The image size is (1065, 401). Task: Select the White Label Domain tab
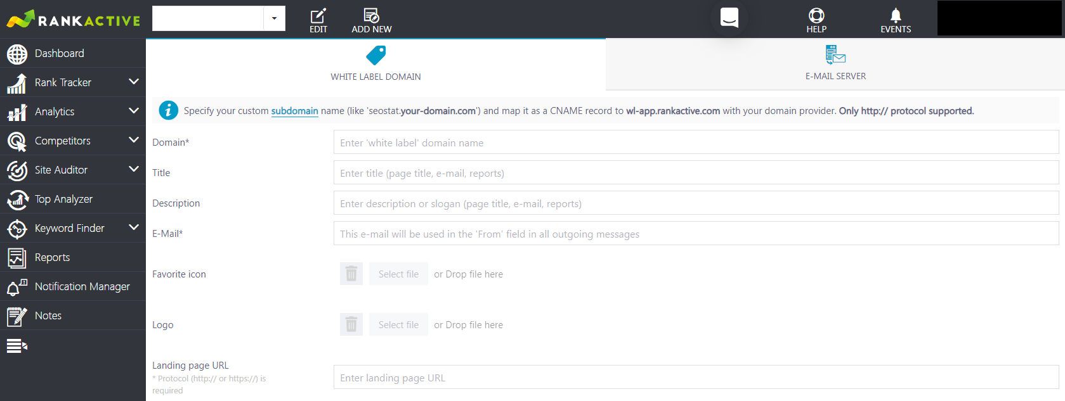coord(376,64)
